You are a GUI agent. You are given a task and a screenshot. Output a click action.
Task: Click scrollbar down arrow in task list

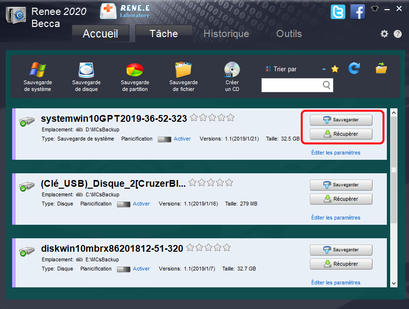[x=394, y=283]
